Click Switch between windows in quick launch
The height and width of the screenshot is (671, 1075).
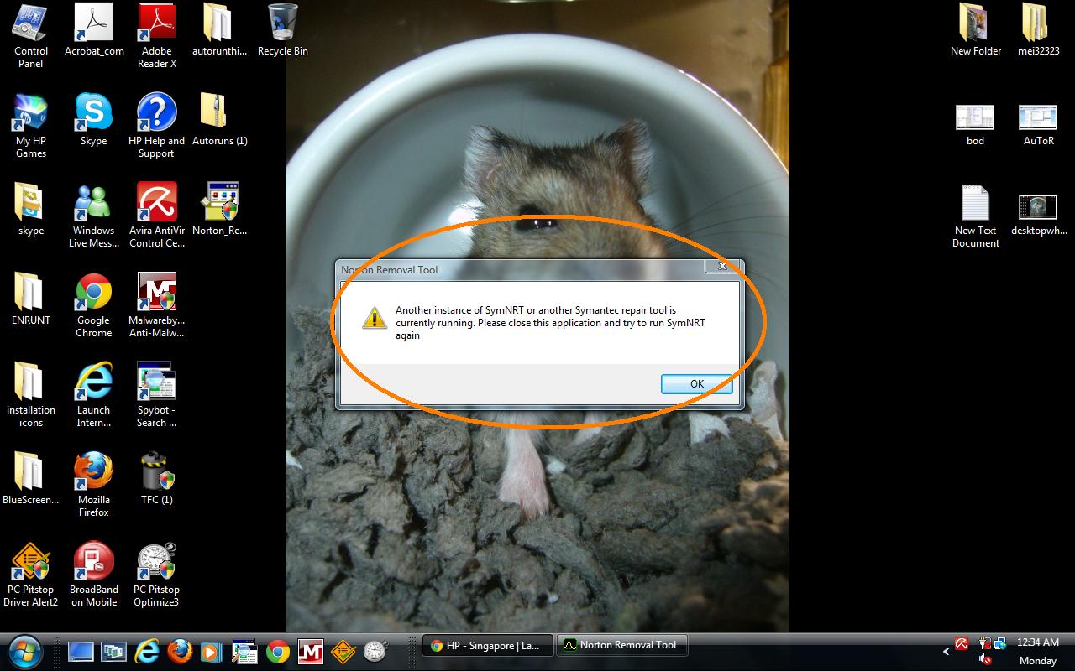[113, 652]
